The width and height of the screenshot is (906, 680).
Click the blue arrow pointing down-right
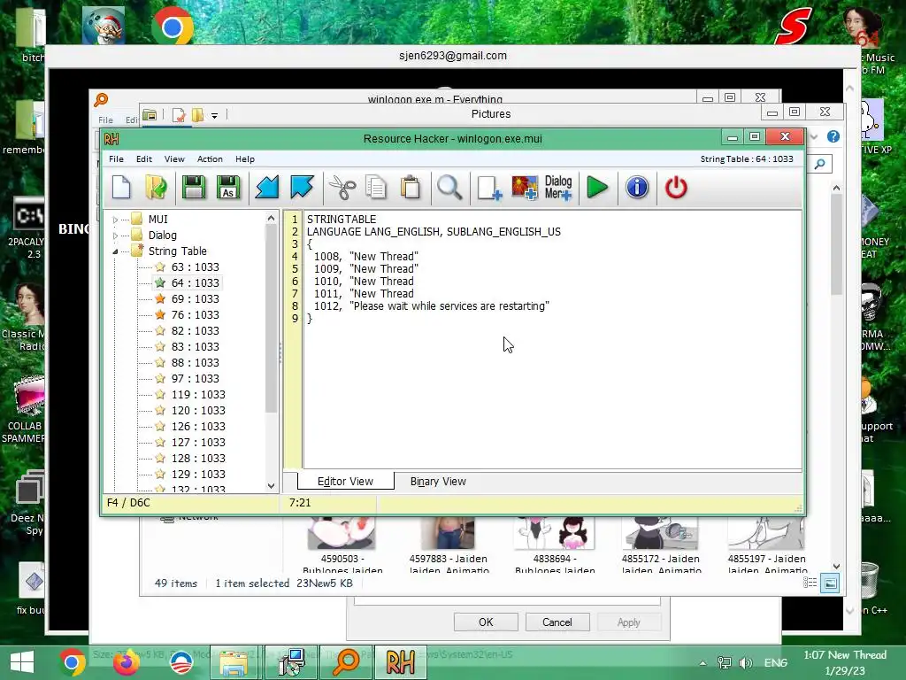[302, 188]
